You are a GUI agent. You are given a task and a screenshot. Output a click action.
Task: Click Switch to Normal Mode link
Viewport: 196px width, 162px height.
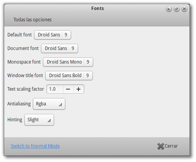pos(35,146)
